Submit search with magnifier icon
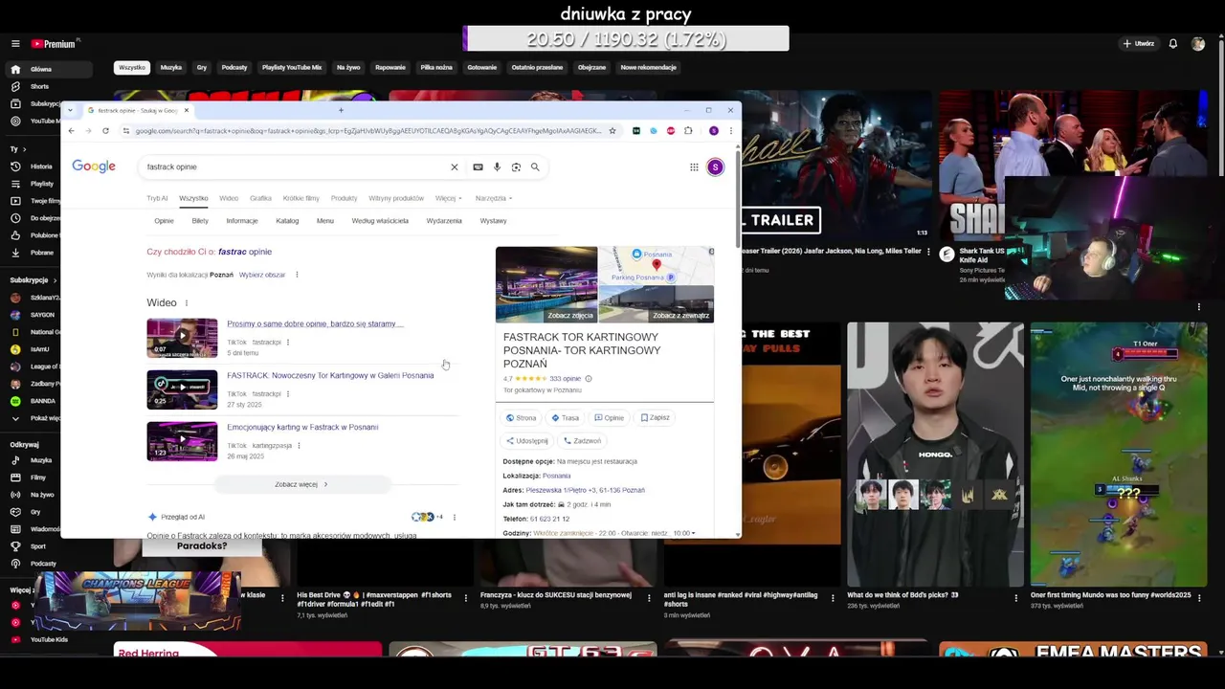The image size is (1225, 689). point(535,167)
